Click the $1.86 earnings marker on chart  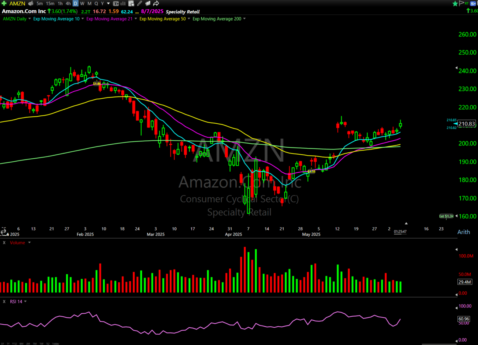(97, 84)
